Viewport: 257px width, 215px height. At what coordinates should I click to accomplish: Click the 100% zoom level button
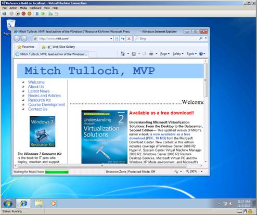pyautogui.click(x=191, y=171)
